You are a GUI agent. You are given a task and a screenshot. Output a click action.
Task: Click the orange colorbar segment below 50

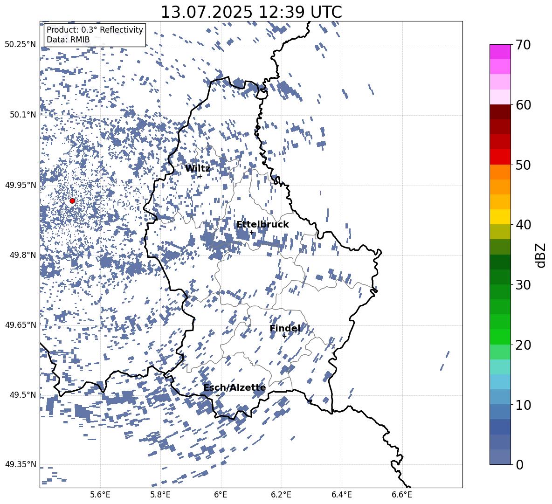click(500, 172)
